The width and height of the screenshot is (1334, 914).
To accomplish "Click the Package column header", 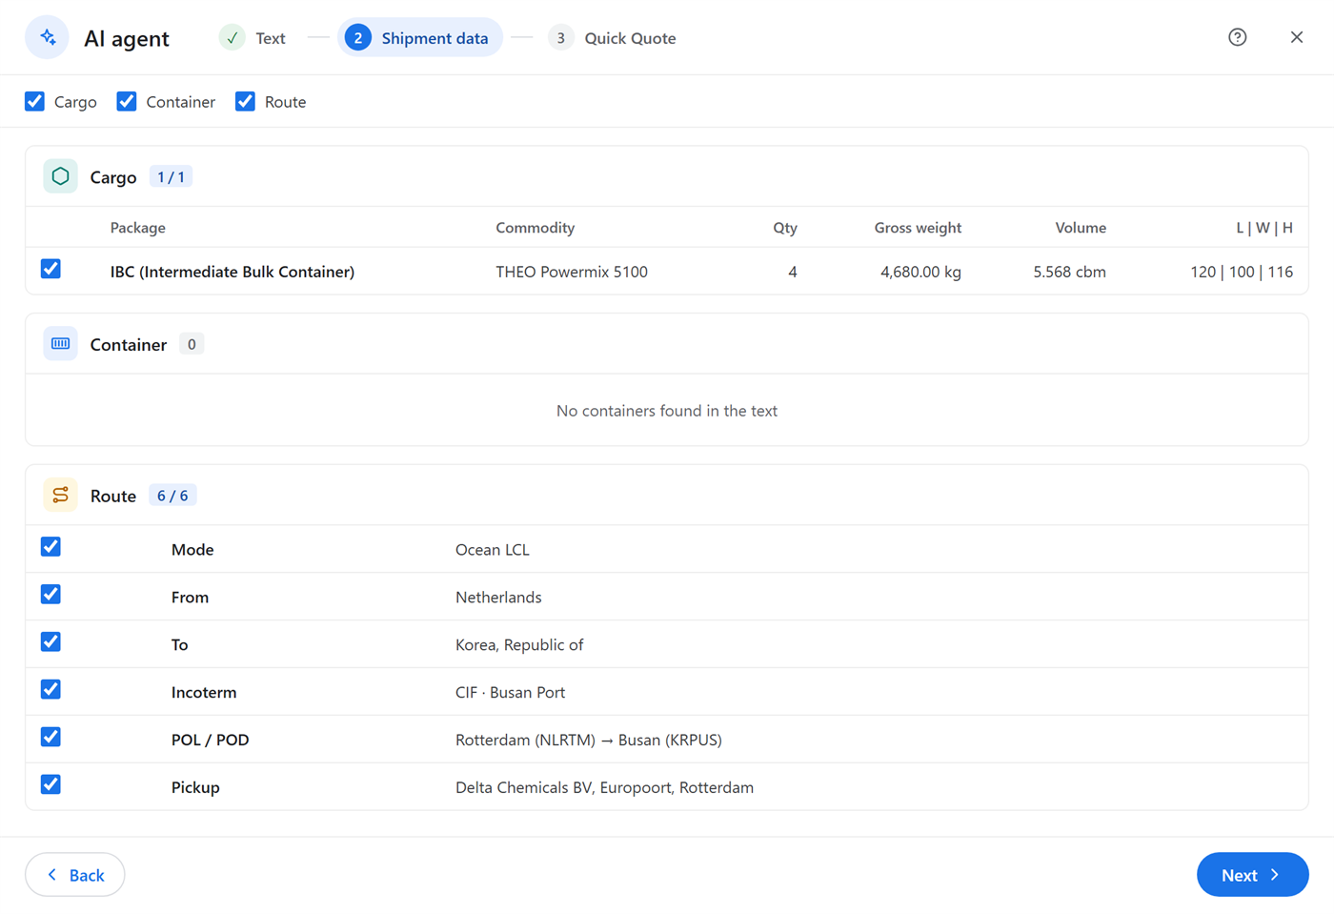I will [138, 228].
